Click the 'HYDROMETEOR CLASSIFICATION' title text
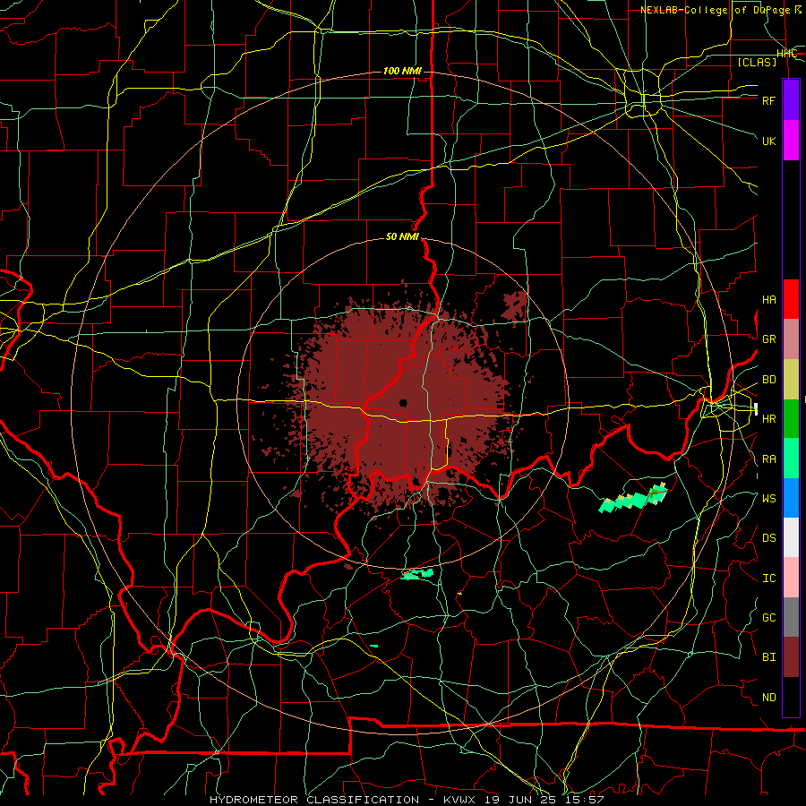This screenshot has width=806, height=806. click(x=314, y=800)
